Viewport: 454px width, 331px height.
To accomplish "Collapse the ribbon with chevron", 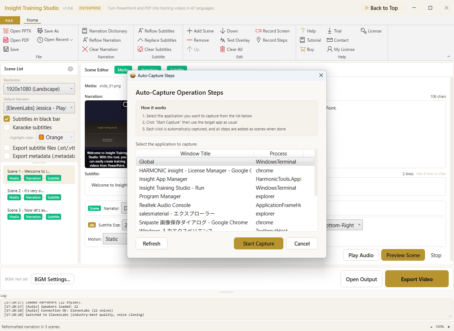I will [449, 57].
